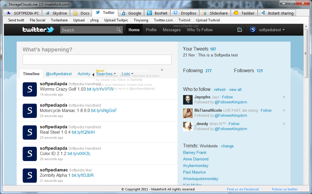This screenshot has height=194, width=312.
Task: Expand the Lists dropdown
Action: coord(132,74)
